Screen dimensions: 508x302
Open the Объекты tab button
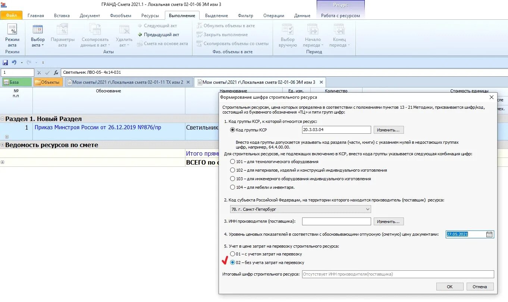click(x=48, y=82)
